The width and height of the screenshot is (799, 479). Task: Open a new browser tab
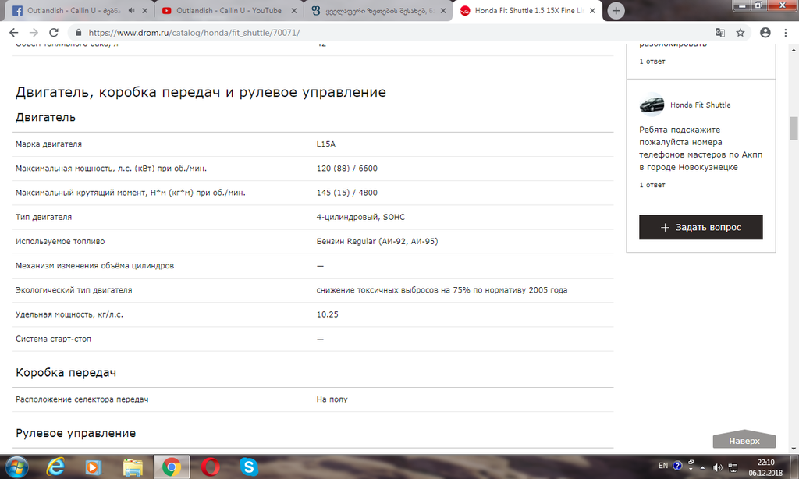616,10
